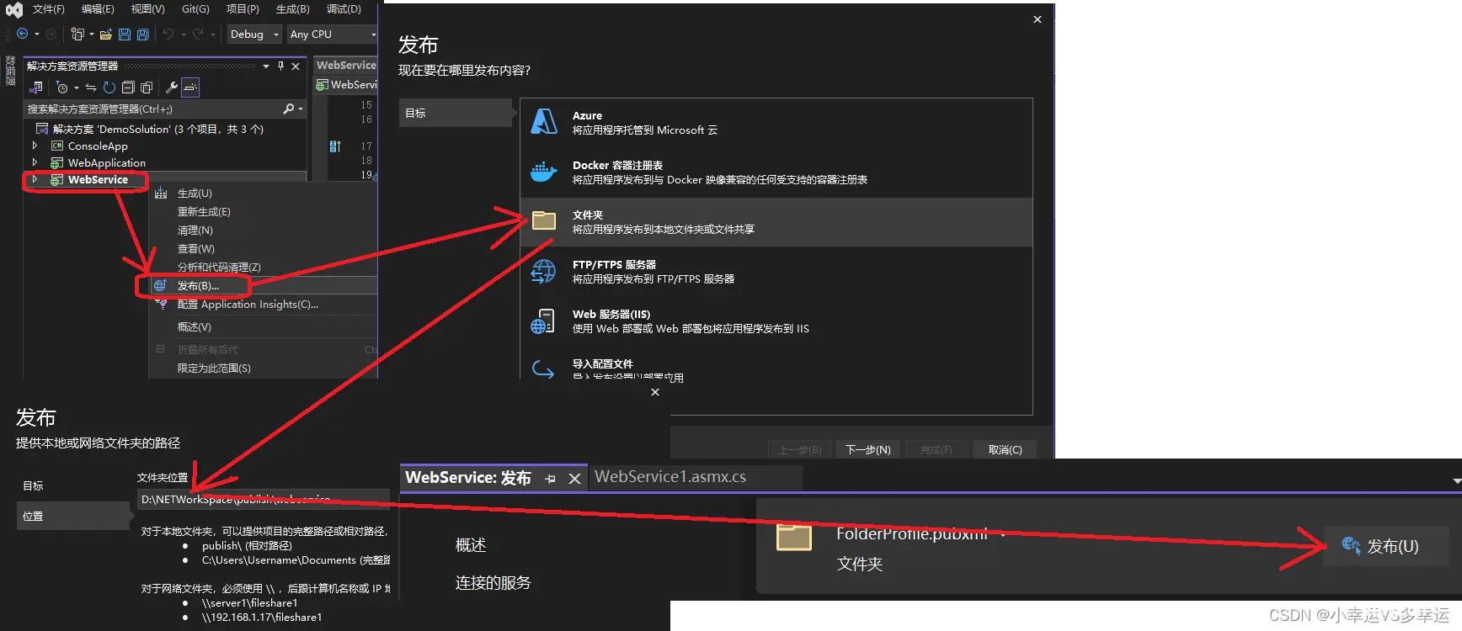Image resolution: width=1462 pixels, height=631 pixels.
Task: Pin the WebService publish tab
Action: (x=550, y=478)
